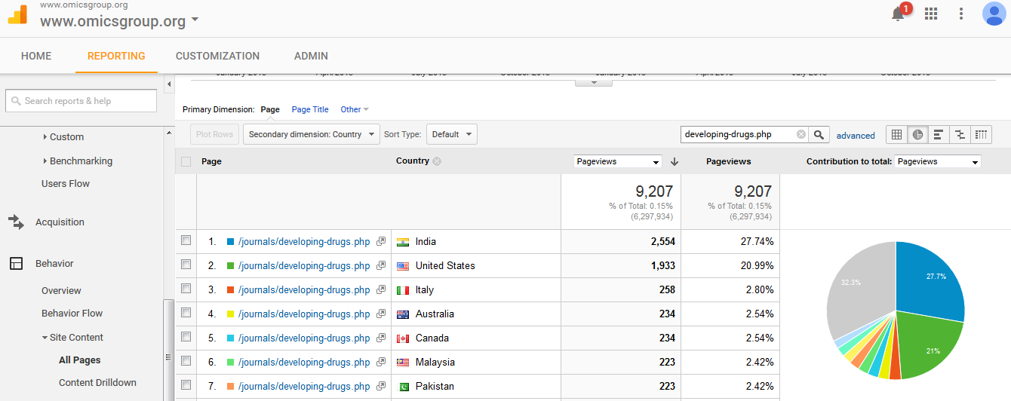Image resolution: width=1011 pixels, height=401 pixels.
Task: Click the Search reports & help field
Action: (81, 101)
